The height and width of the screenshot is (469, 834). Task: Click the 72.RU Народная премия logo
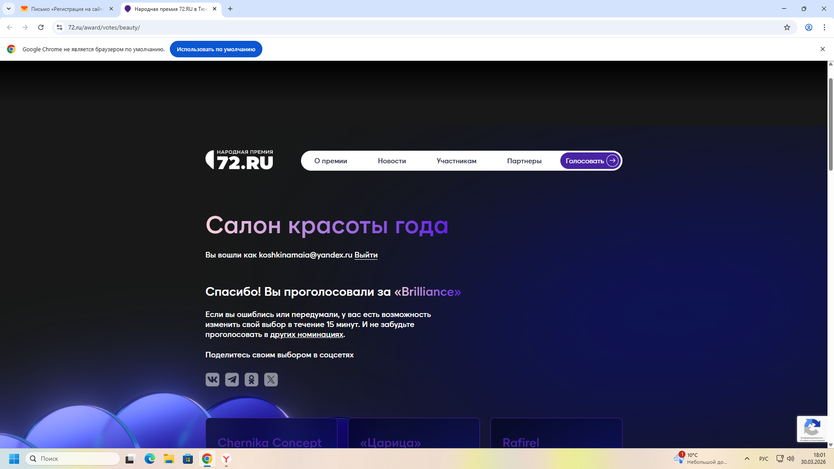point(239,160)
